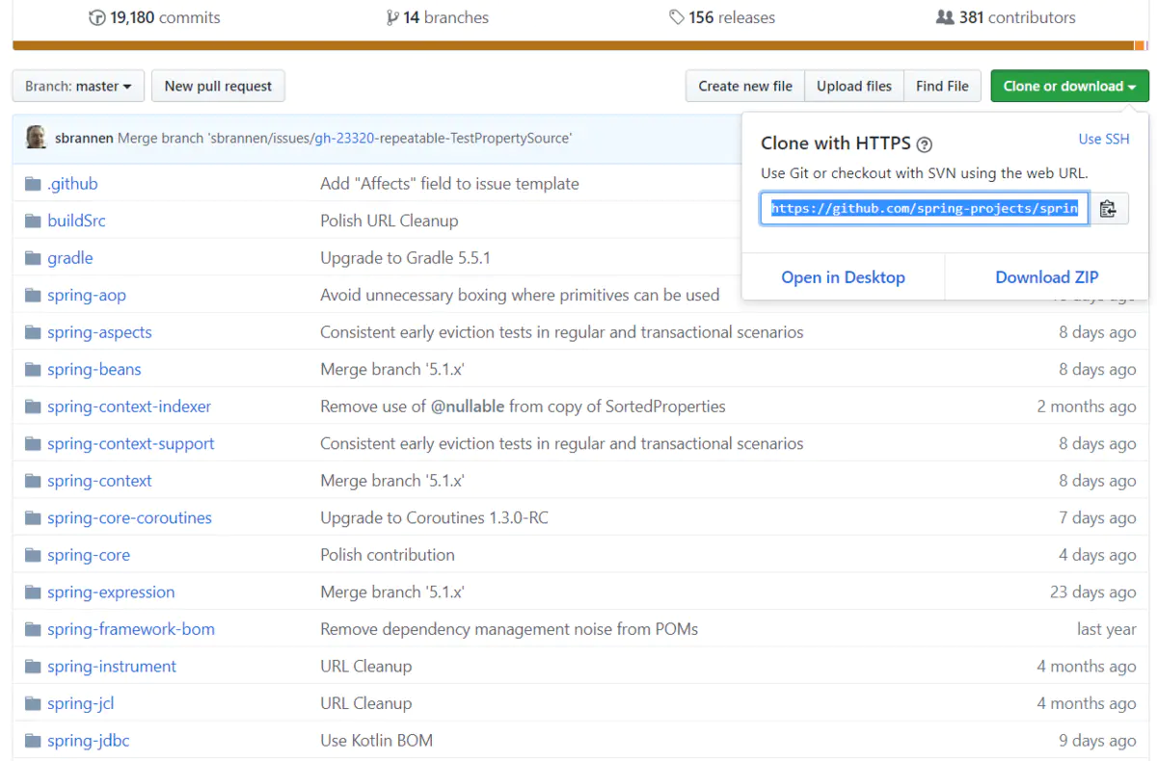1157x761 pixels.
Task: Switch to Use SSH clone option
Action: [x=1104, y=139]
